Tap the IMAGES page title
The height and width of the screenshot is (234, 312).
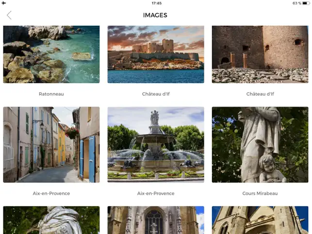[155, 16]
